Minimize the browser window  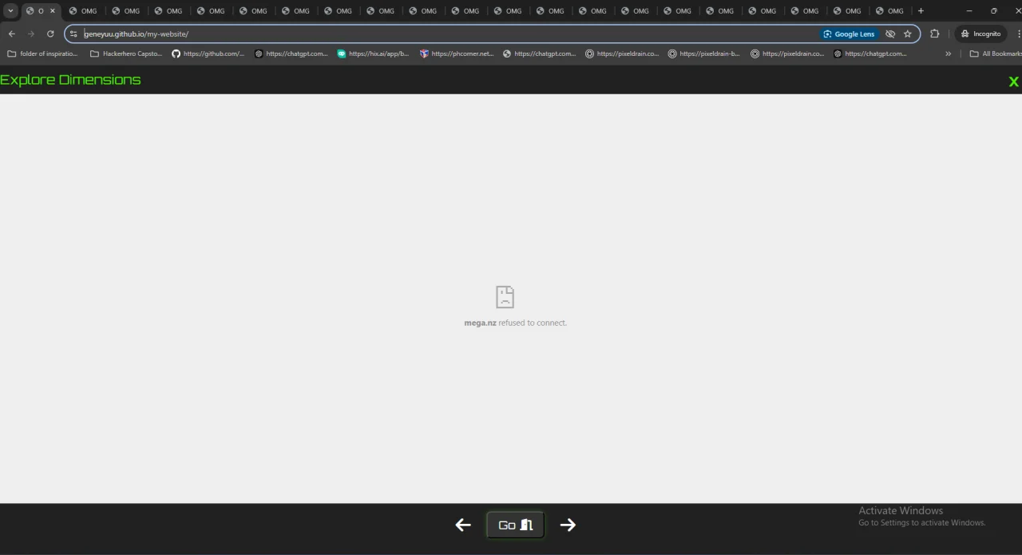coord(969,11)
